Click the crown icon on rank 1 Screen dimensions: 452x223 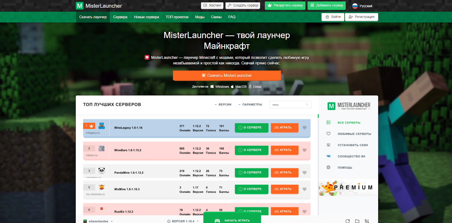tap(91, 126)
